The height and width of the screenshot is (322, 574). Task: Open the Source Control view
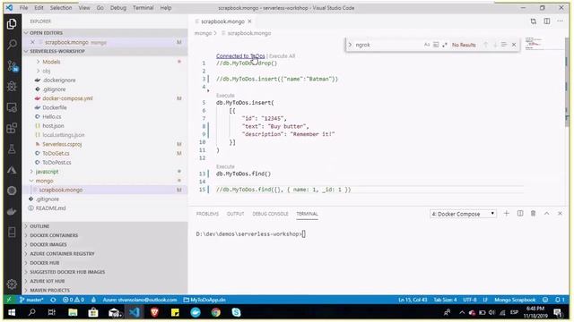pyautogui.click(x=12, y=66)
